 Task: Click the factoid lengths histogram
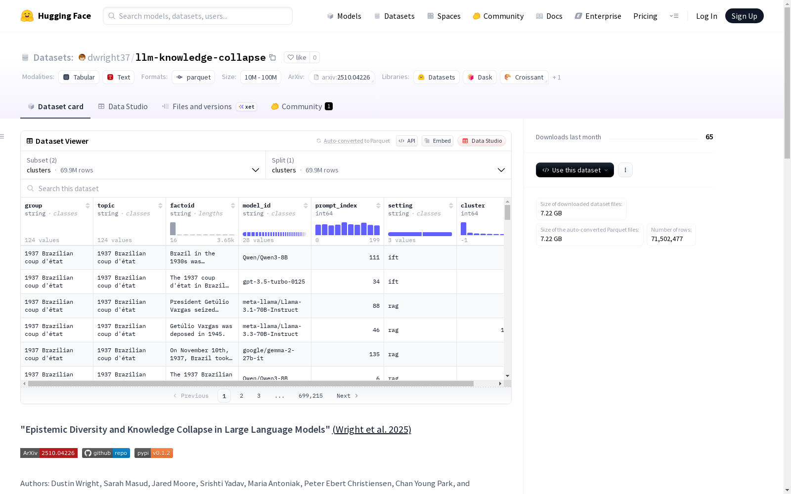pos(202,229)
